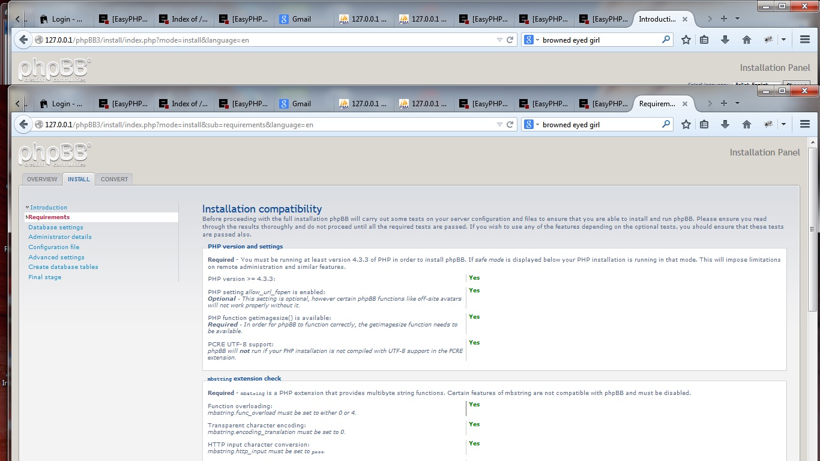Open URL history dropdown in rear window
Image resolution: width=820 pixels, height=461 pixels.
coord(499,40)
